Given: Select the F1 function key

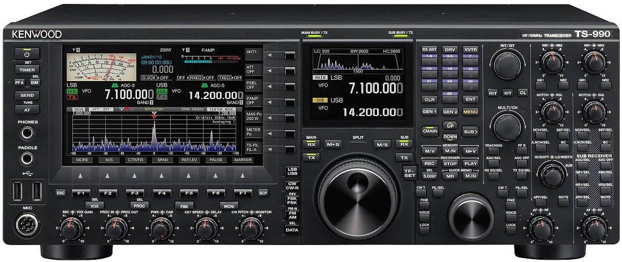Looking at the screenshot, I should click(x=81, y=194).
